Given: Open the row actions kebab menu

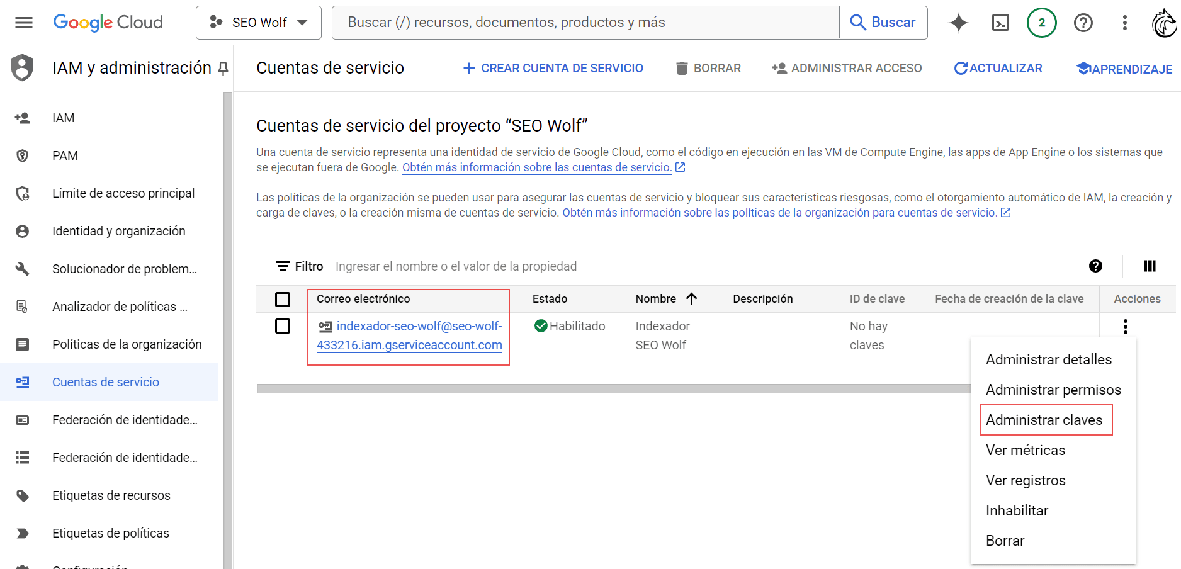Looking at the screenshot, I should (1125, 326).
